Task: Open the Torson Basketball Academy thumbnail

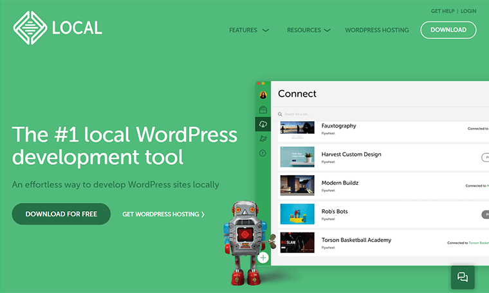Action: (297, 243)
